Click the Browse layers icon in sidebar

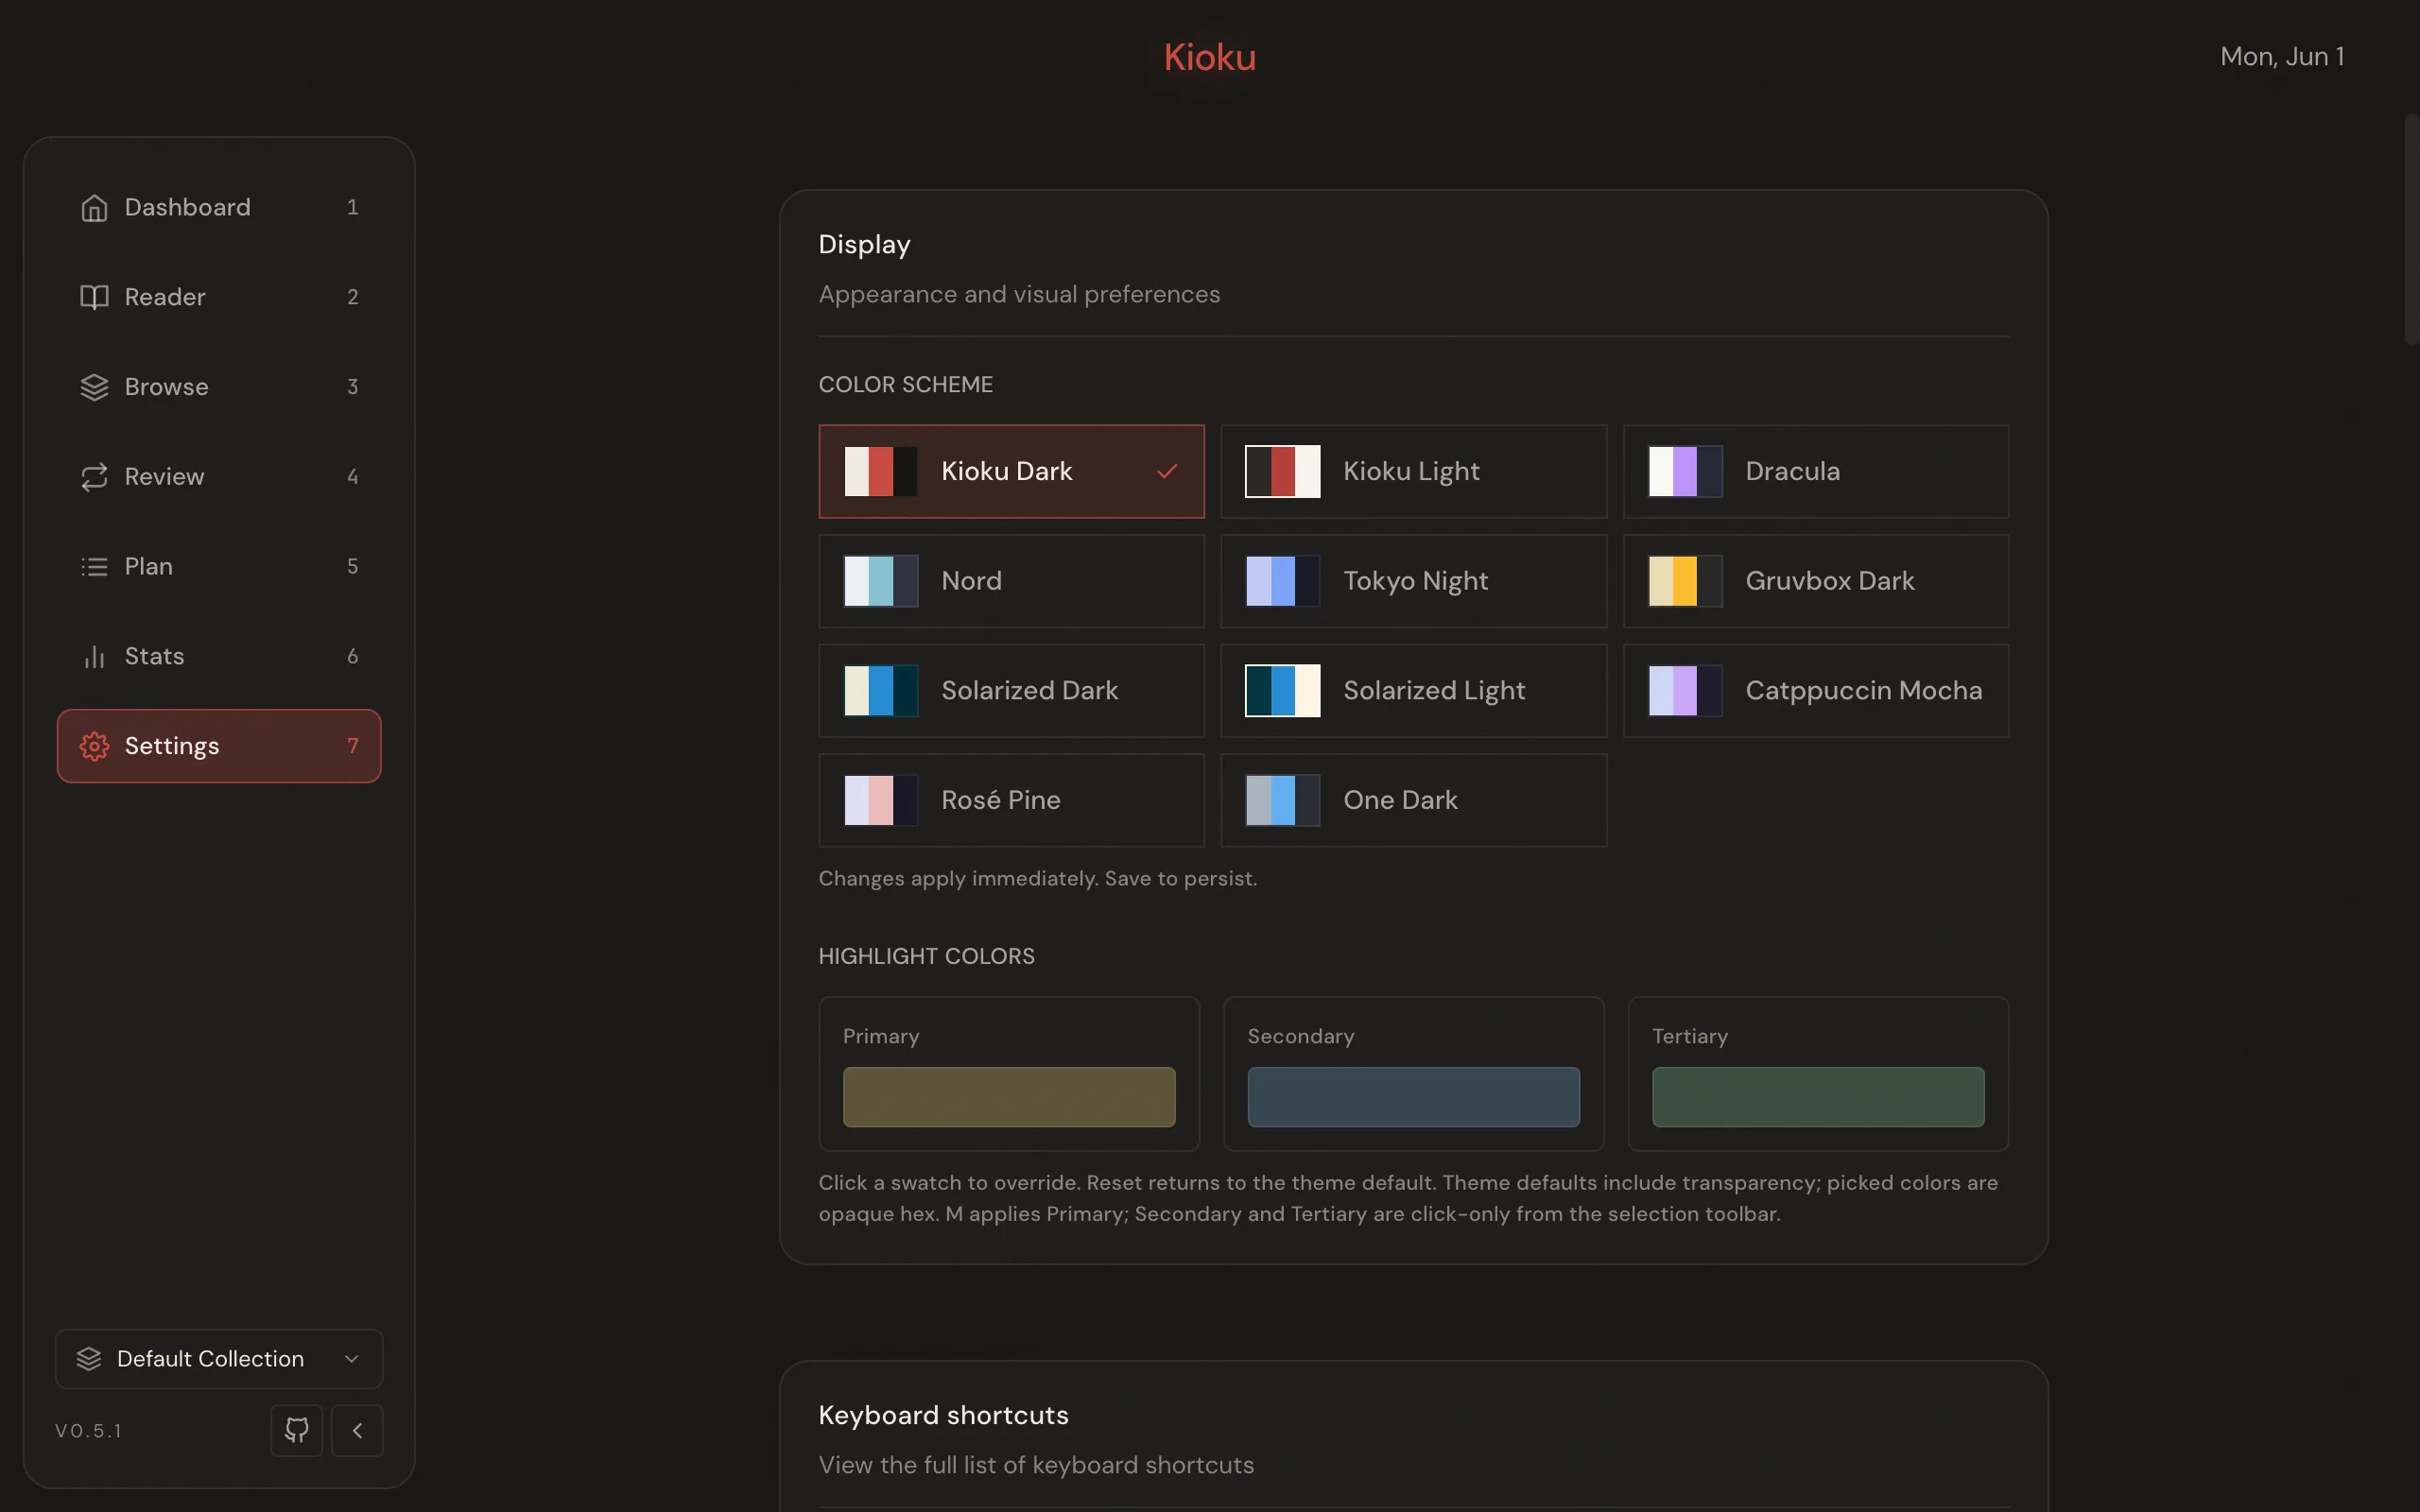point(94,387)
